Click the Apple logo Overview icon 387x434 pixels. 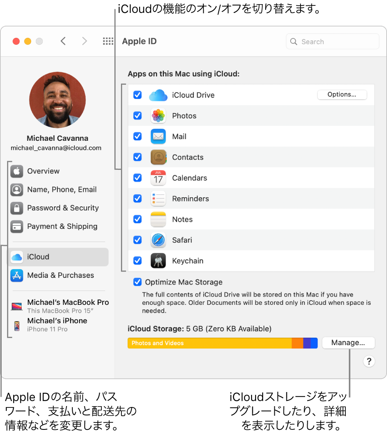click(17, 172)
